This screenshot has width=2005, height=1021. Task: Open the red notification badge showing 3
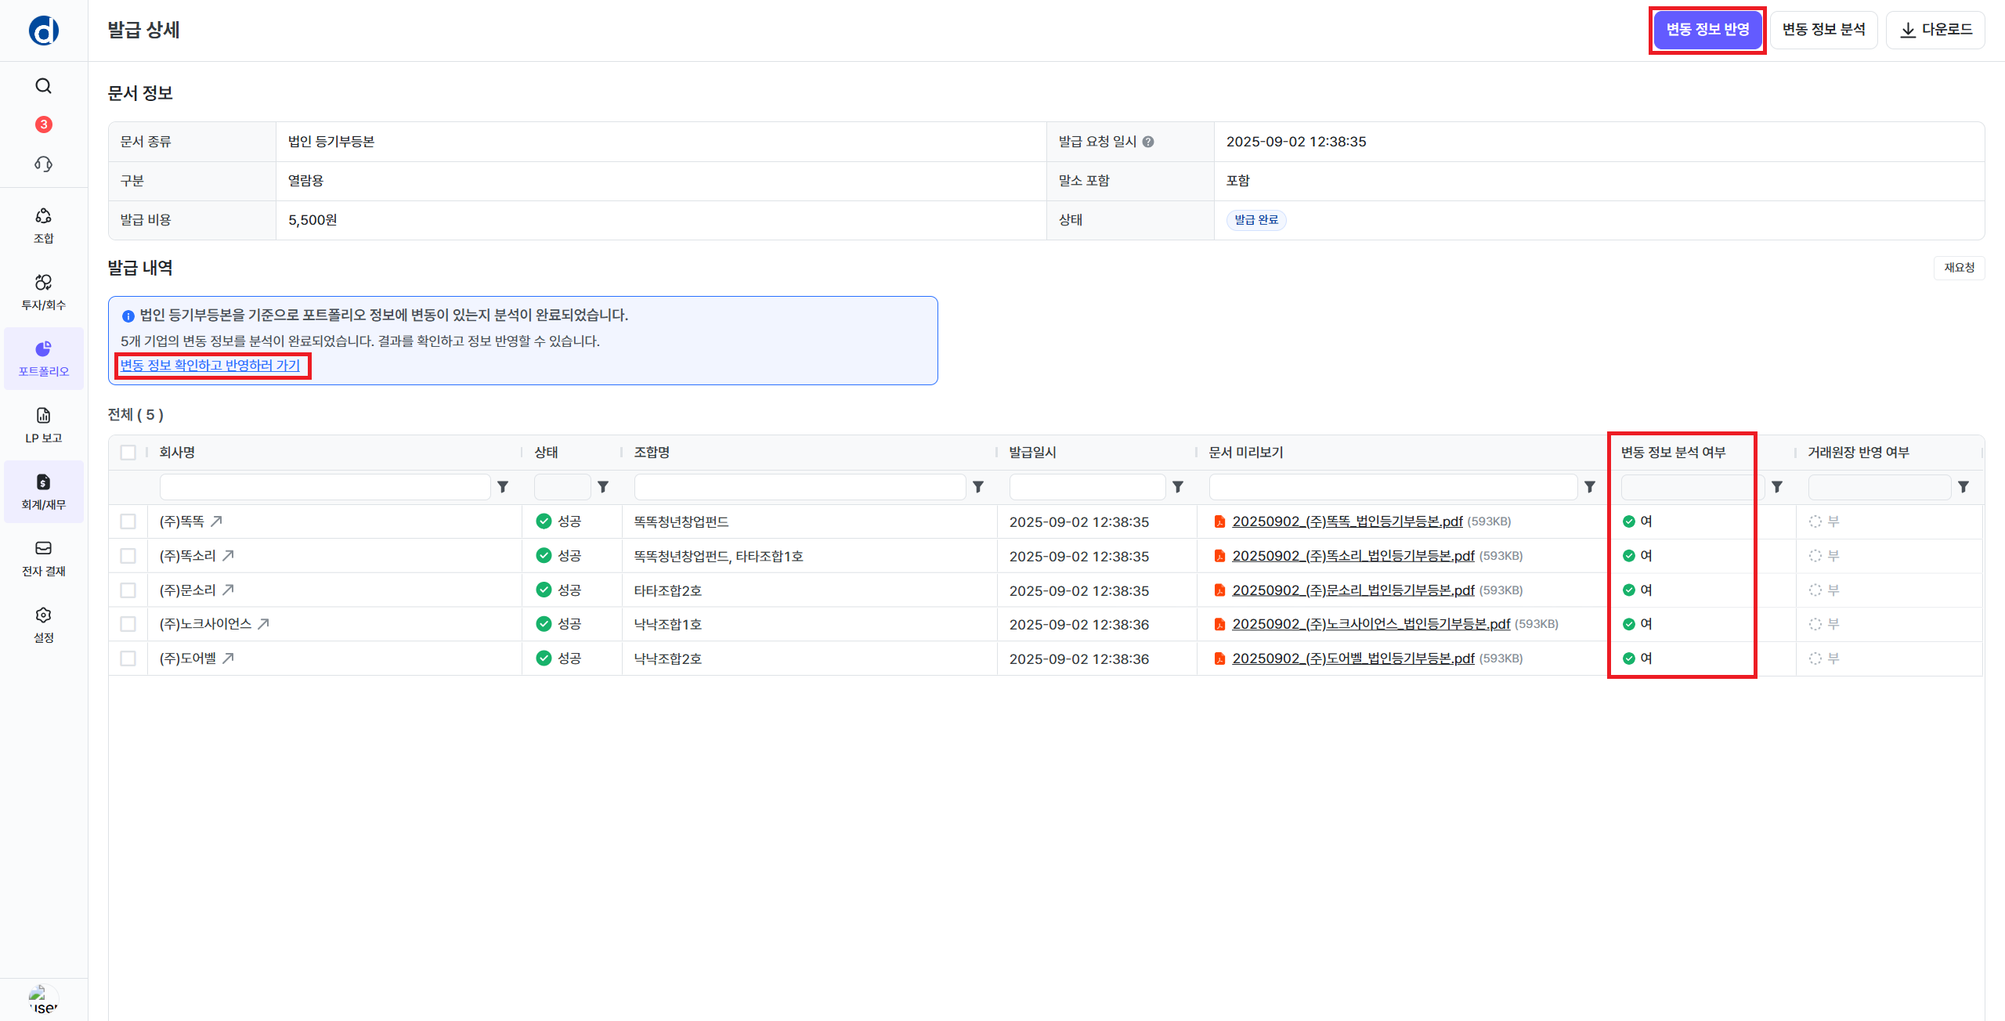pyautogui.click(x=44, y=124)
